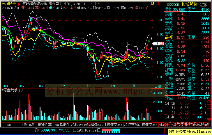Click the green dot at the 8.28 peak

[32, 19]
